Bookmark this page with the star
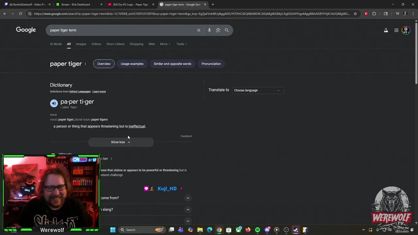 [355, 14]
